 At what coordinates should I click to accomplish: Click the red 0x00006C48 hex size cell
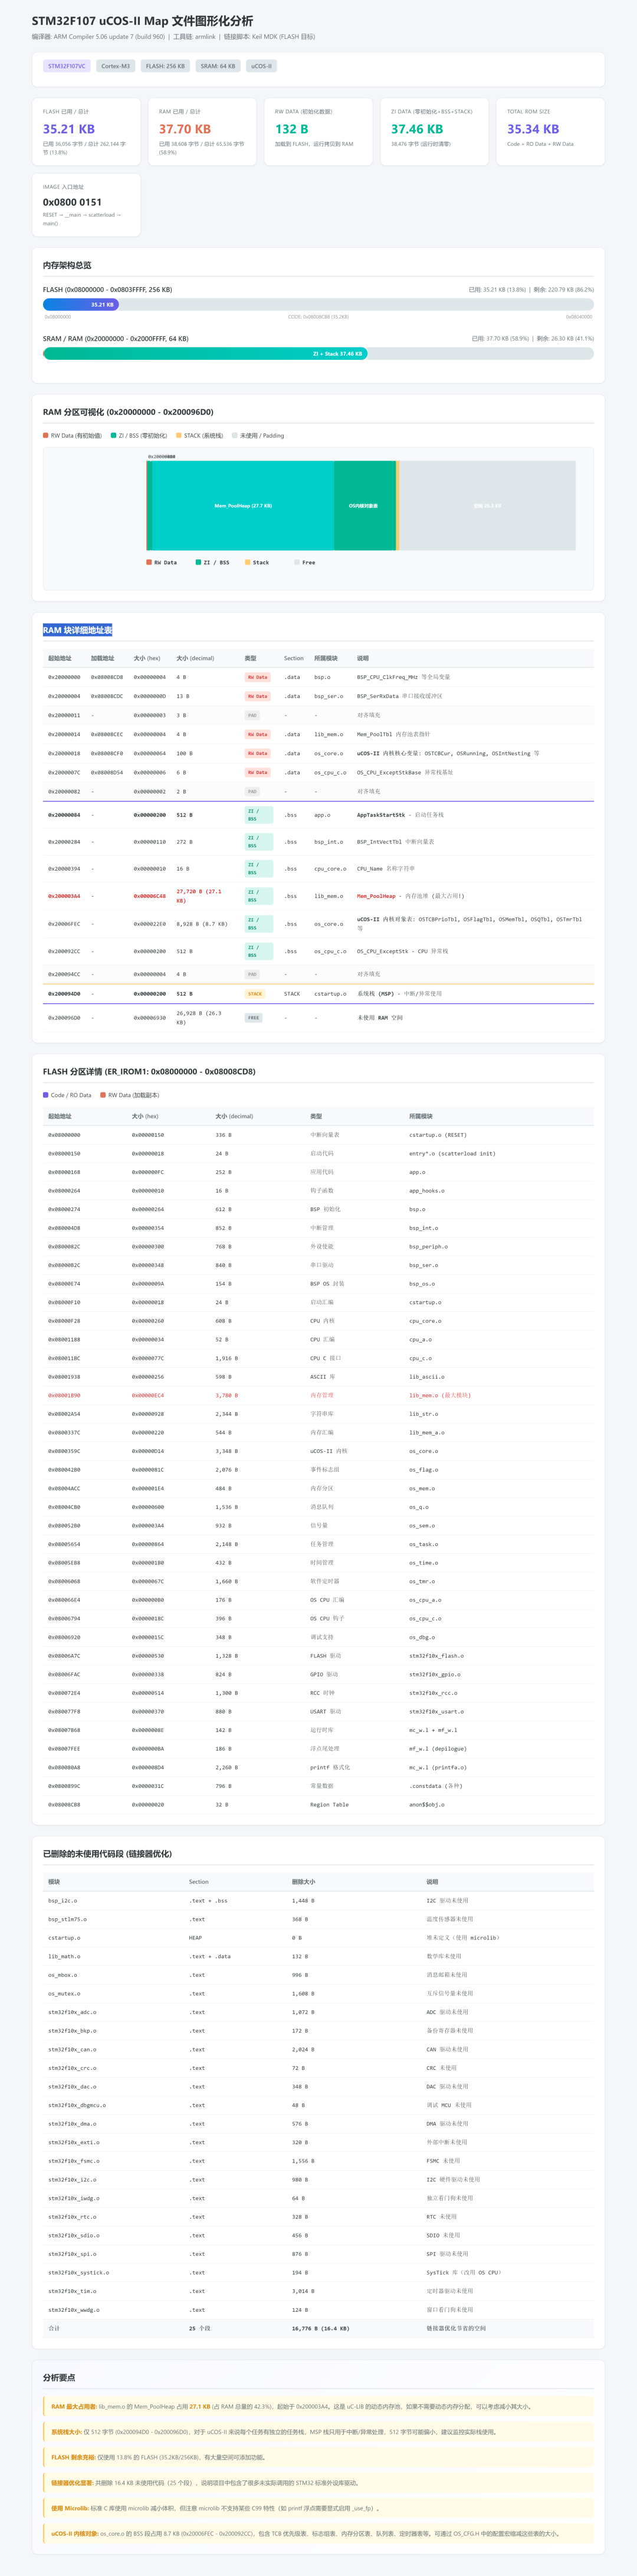click(x=150, y=896)
